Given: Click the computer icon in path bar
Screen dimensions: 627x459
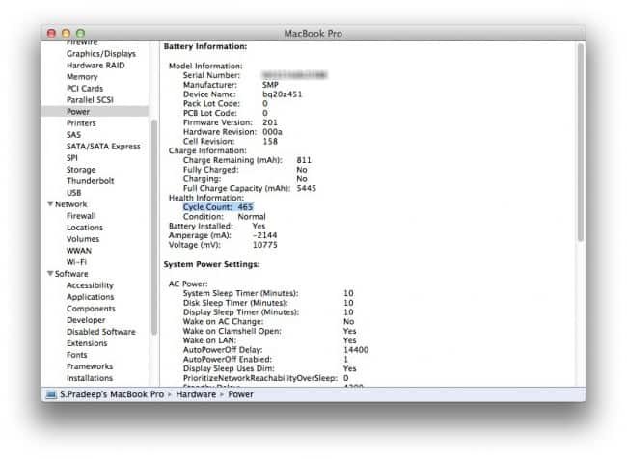Looking at the screenshot, I should click(51, 394).
